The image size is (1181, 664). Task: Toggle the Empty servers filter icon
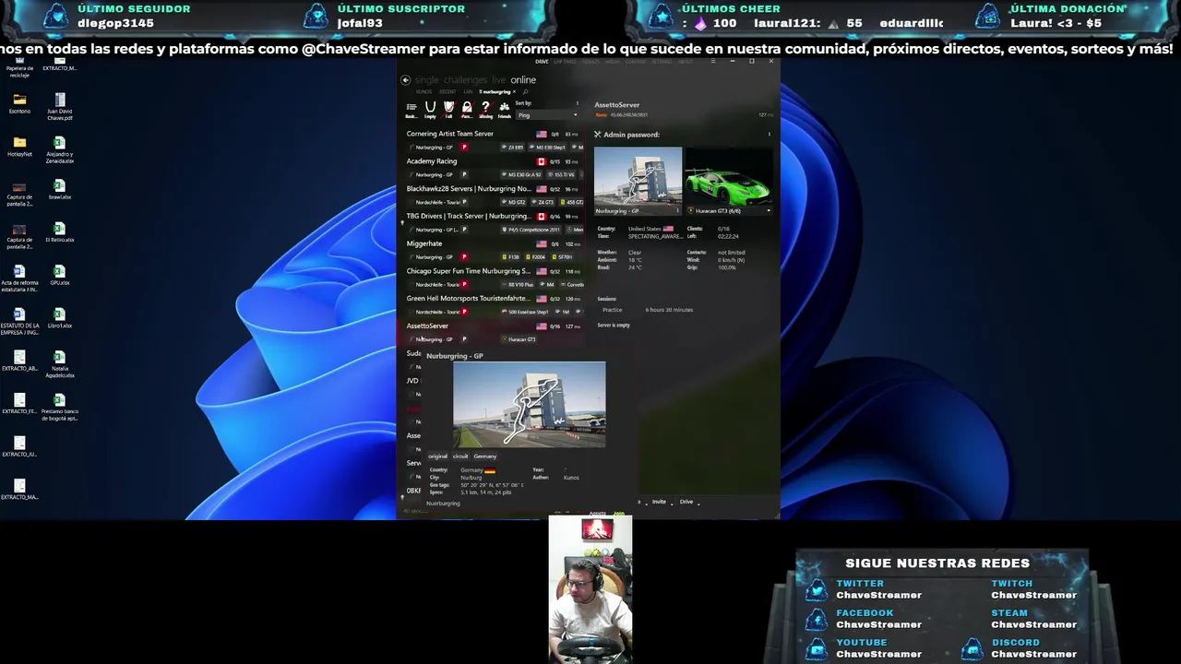coord(430,110)
